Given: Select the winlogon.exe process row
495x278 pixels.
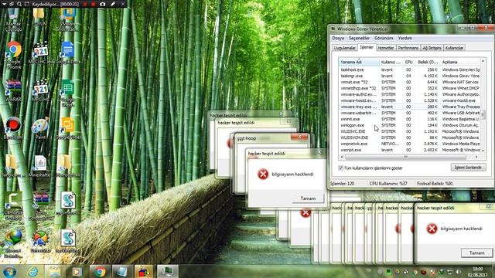Looking at the screenshot, I should 409,125.
